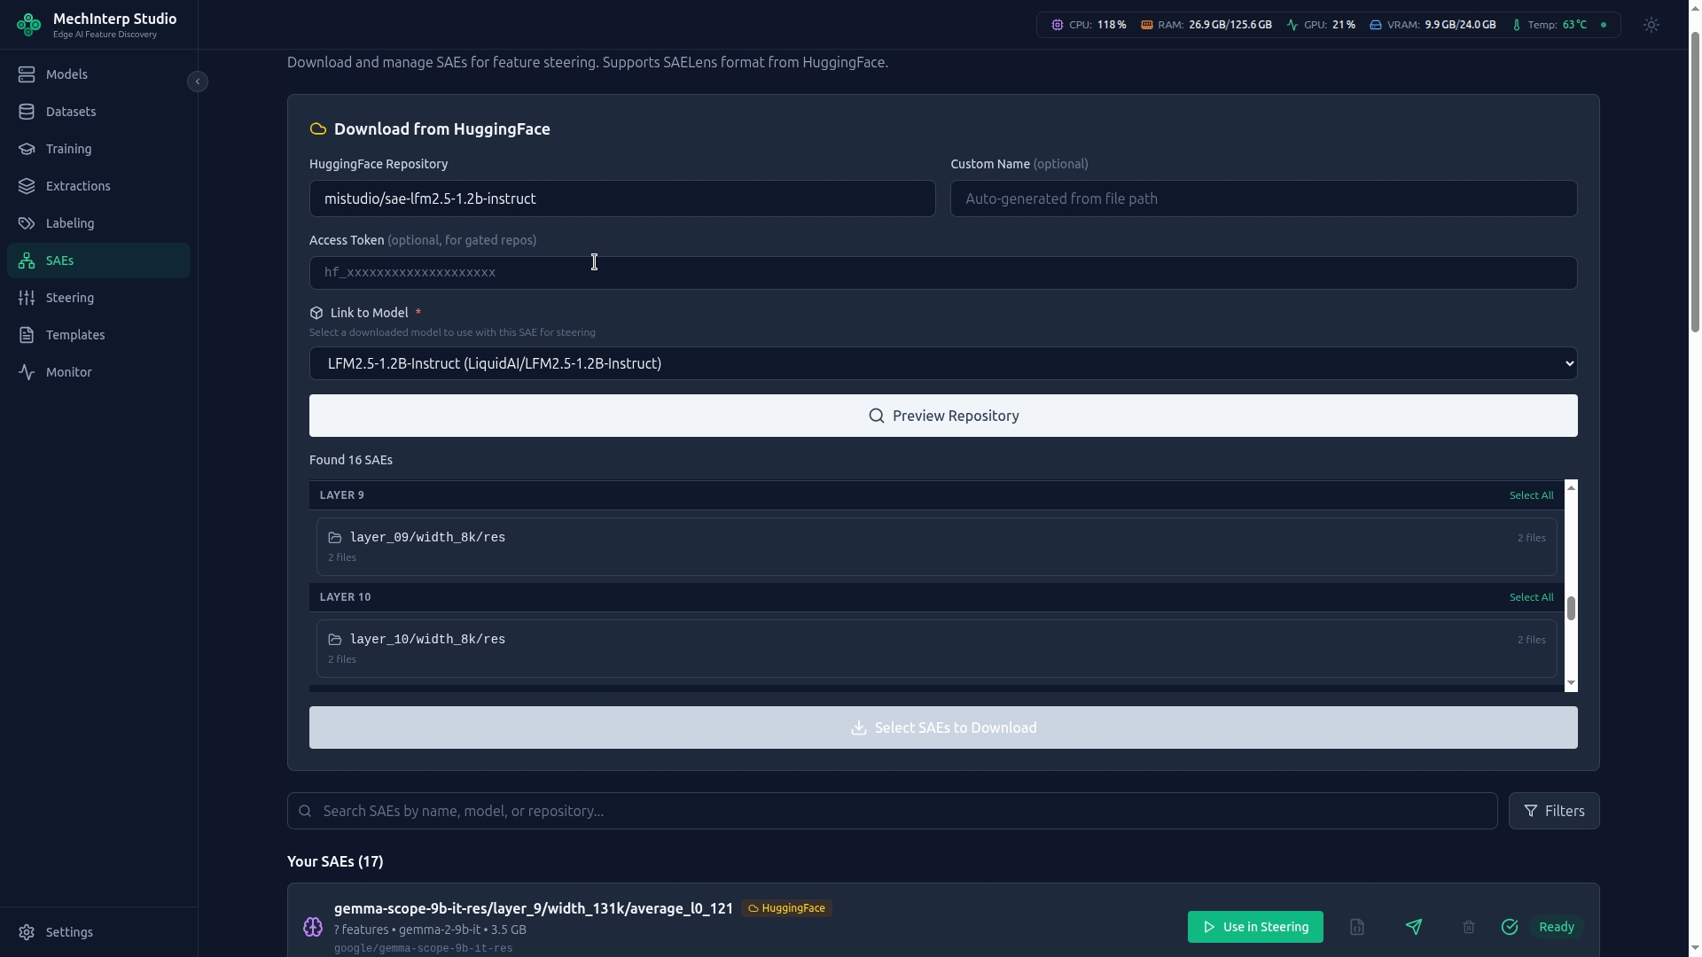This screenshot has width=1702, height=957.
Task: Open the Link to Model dropdown
Action: pyautogui.click(x=943, y=363)
